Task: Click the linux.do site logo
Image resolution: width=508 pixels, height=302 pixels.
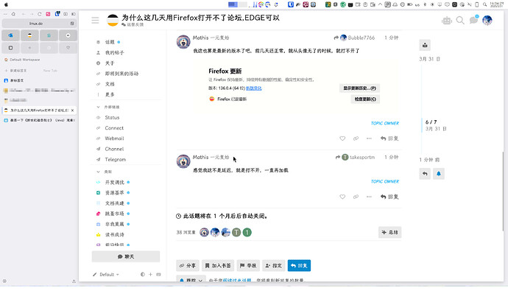Action: (x=113, y=20)
